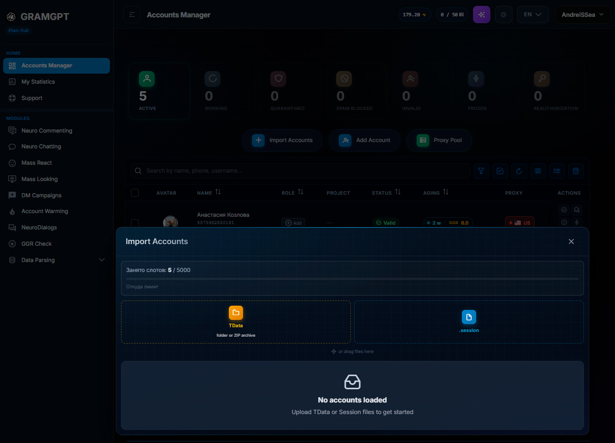Click the Account Warming flame icon
This screenshot has height=443, width=615.
pos(12,212)
